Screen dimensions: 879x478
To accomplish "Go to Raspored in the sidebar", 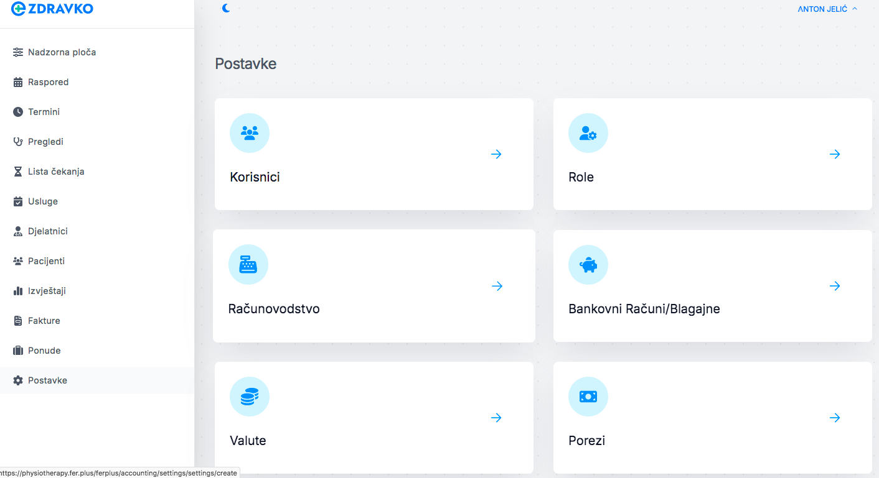I will coord(48,82).
